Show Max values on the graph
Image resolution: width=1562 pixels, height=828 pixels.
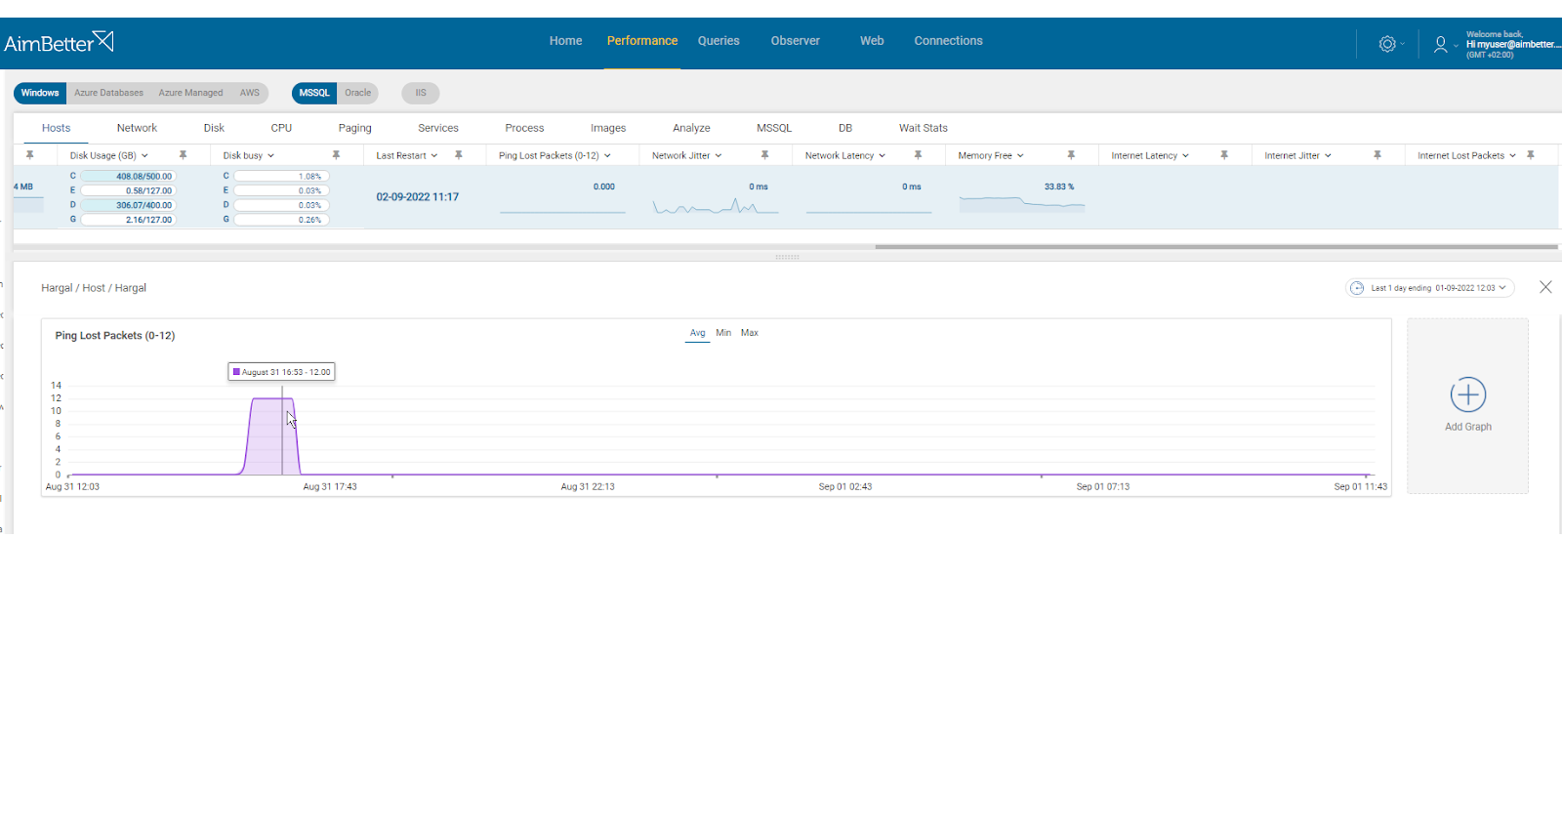point(749,333)
